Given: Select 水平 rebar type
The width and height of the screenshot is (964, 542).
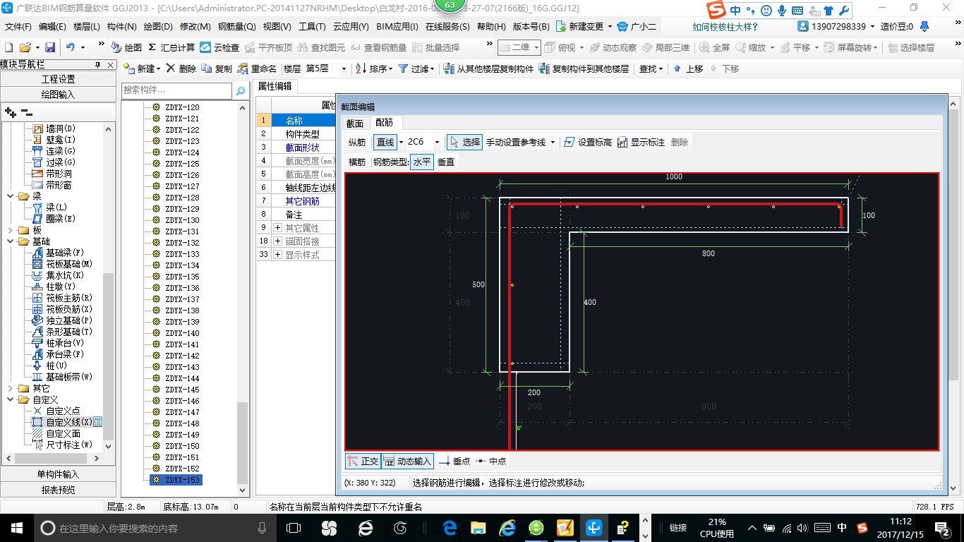Looking at the screenshot, I should pos(422,162).
